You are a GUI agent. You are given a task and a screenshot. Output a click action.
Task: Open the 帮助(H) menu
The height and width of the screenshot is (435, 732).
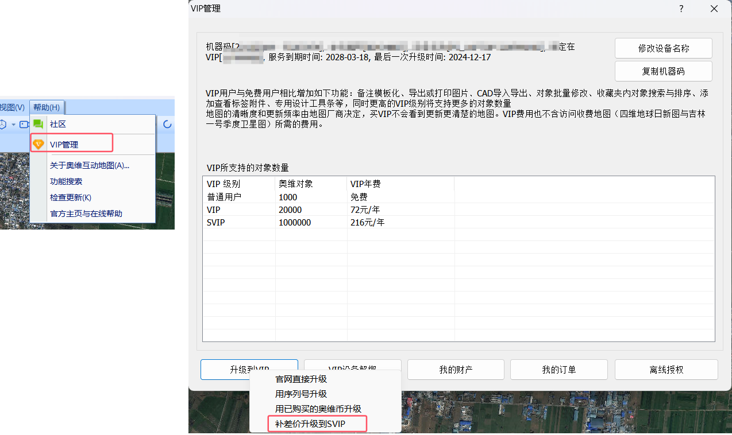(x=47, y=107)
